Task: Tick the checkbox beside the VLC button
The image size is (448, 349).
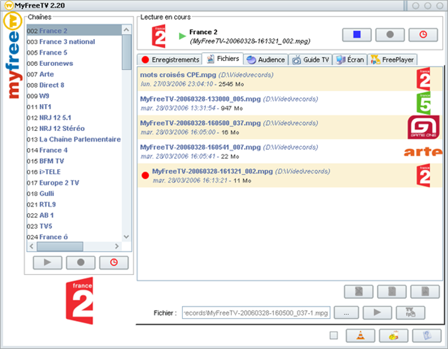Action: 333,335
